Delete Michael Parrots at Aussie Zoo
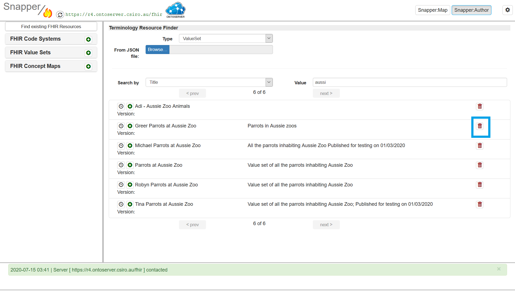Viewport: 515px width, 298px height. (x=480, y=146)
